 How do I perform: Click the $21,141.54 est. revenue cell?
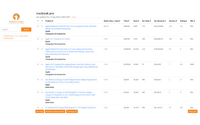click(x=158, y=107)
